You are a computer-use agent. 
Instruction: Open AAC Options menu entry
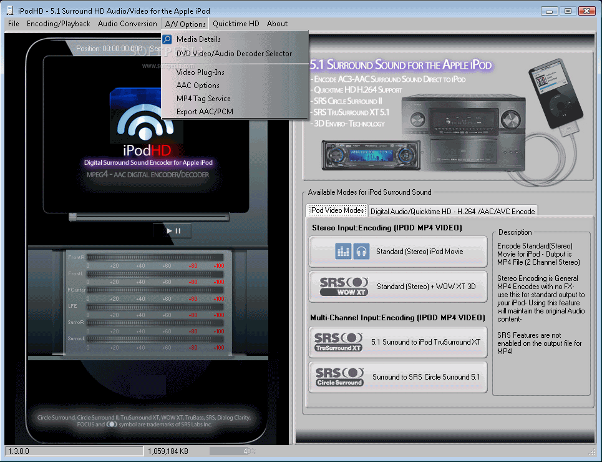click(x=235, y=86)
